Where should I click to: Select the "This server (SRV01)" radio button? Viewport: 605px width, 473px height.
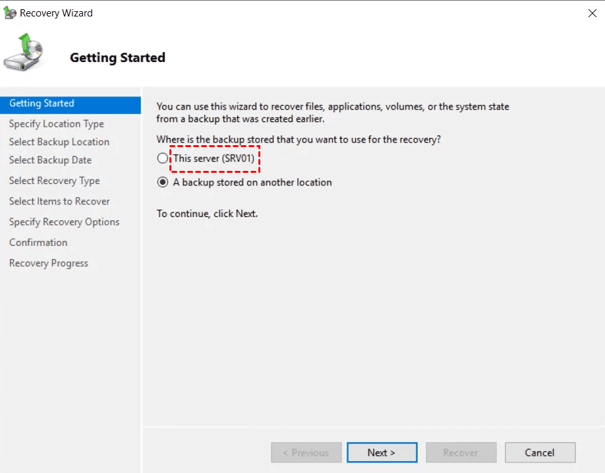pos(163,158)
